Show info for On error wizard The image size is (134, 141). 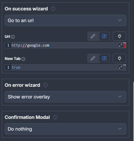click(x=45, y=85)
